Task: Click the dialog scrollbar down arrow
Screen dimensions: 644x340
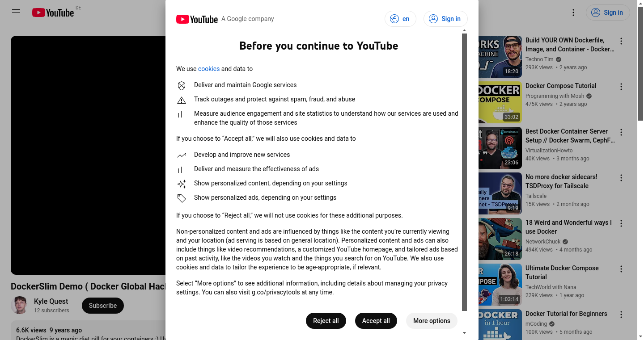Action: pyautogui.click(x=464, y=332)
